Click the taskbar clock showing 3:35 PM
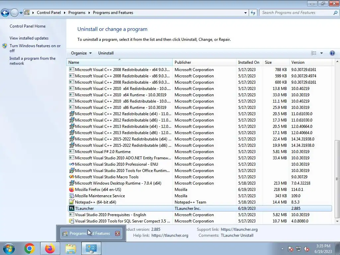The height and width of the screenshot is (255, 340). pyautogui.click(x=323, y=249)
